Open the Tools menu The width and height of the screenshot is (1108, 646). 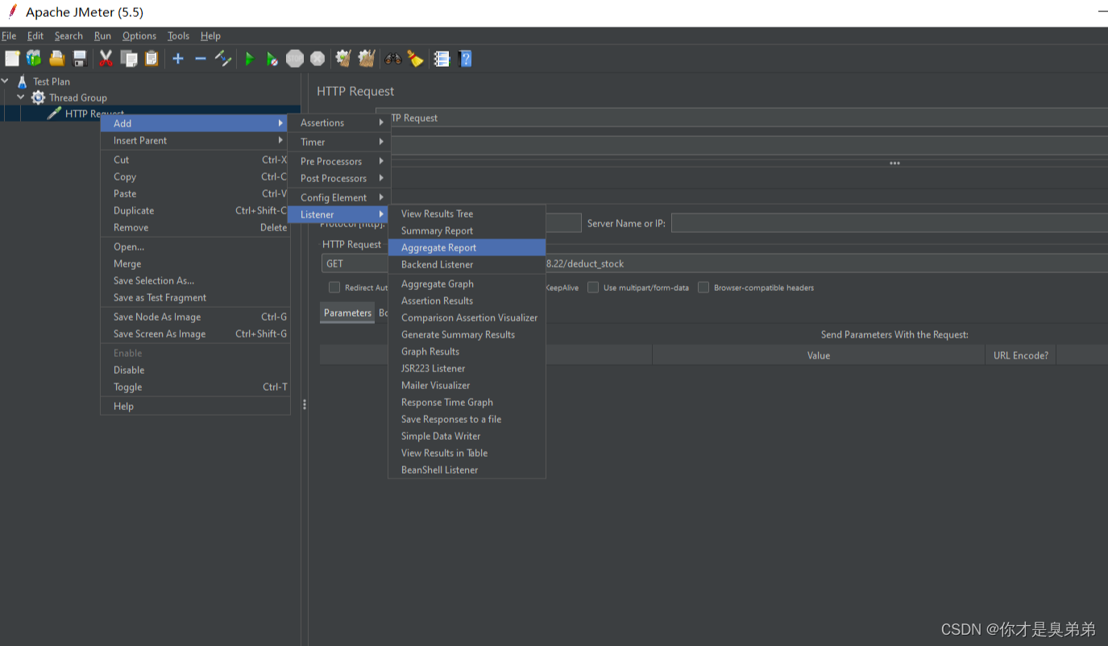coord(178,35)
